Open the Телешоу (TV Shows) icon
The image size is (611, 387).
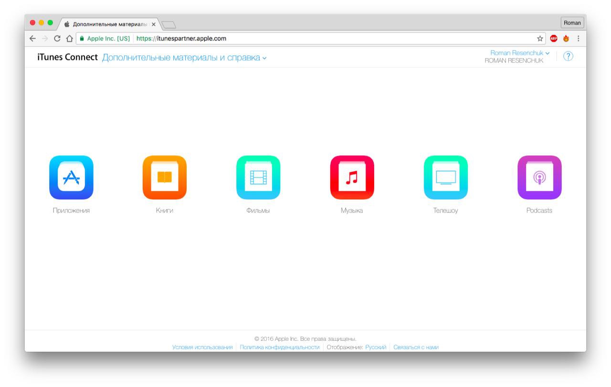[446, 178]
